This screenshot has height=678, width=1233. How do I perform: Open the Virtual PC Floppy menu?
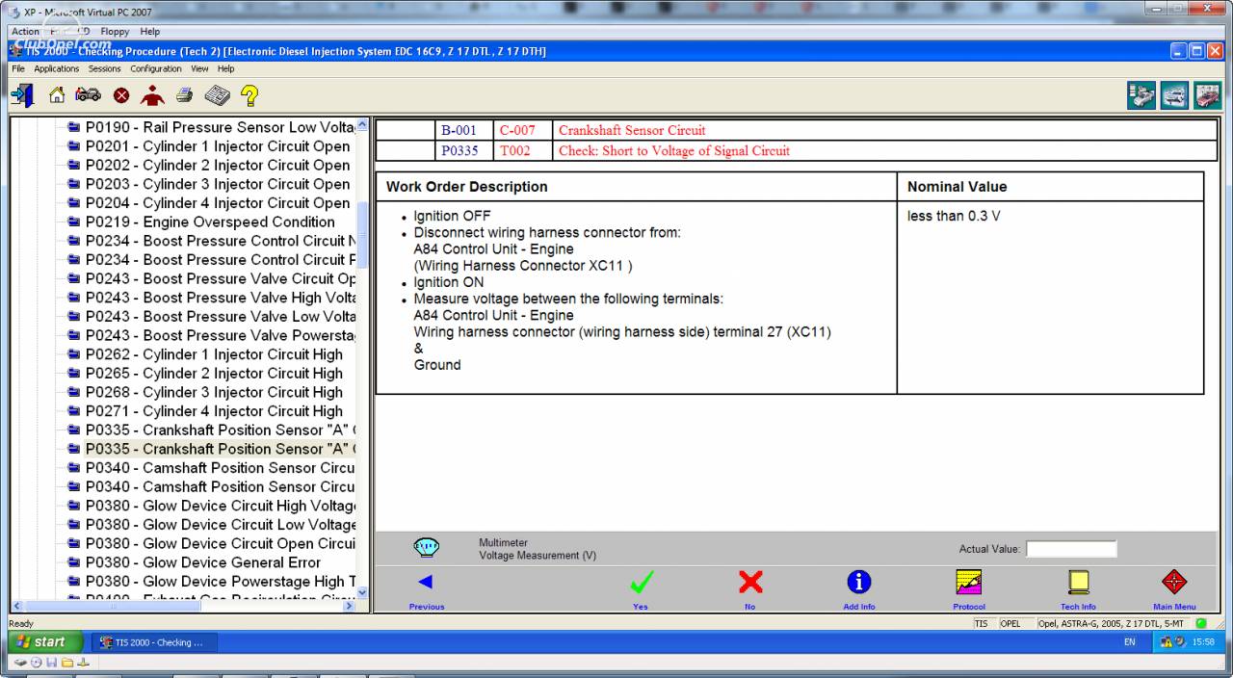point(115,31)
